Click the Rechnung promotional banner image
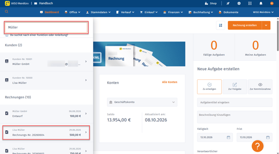This screenshot has height=154, width=279. (x=139, y=54)
